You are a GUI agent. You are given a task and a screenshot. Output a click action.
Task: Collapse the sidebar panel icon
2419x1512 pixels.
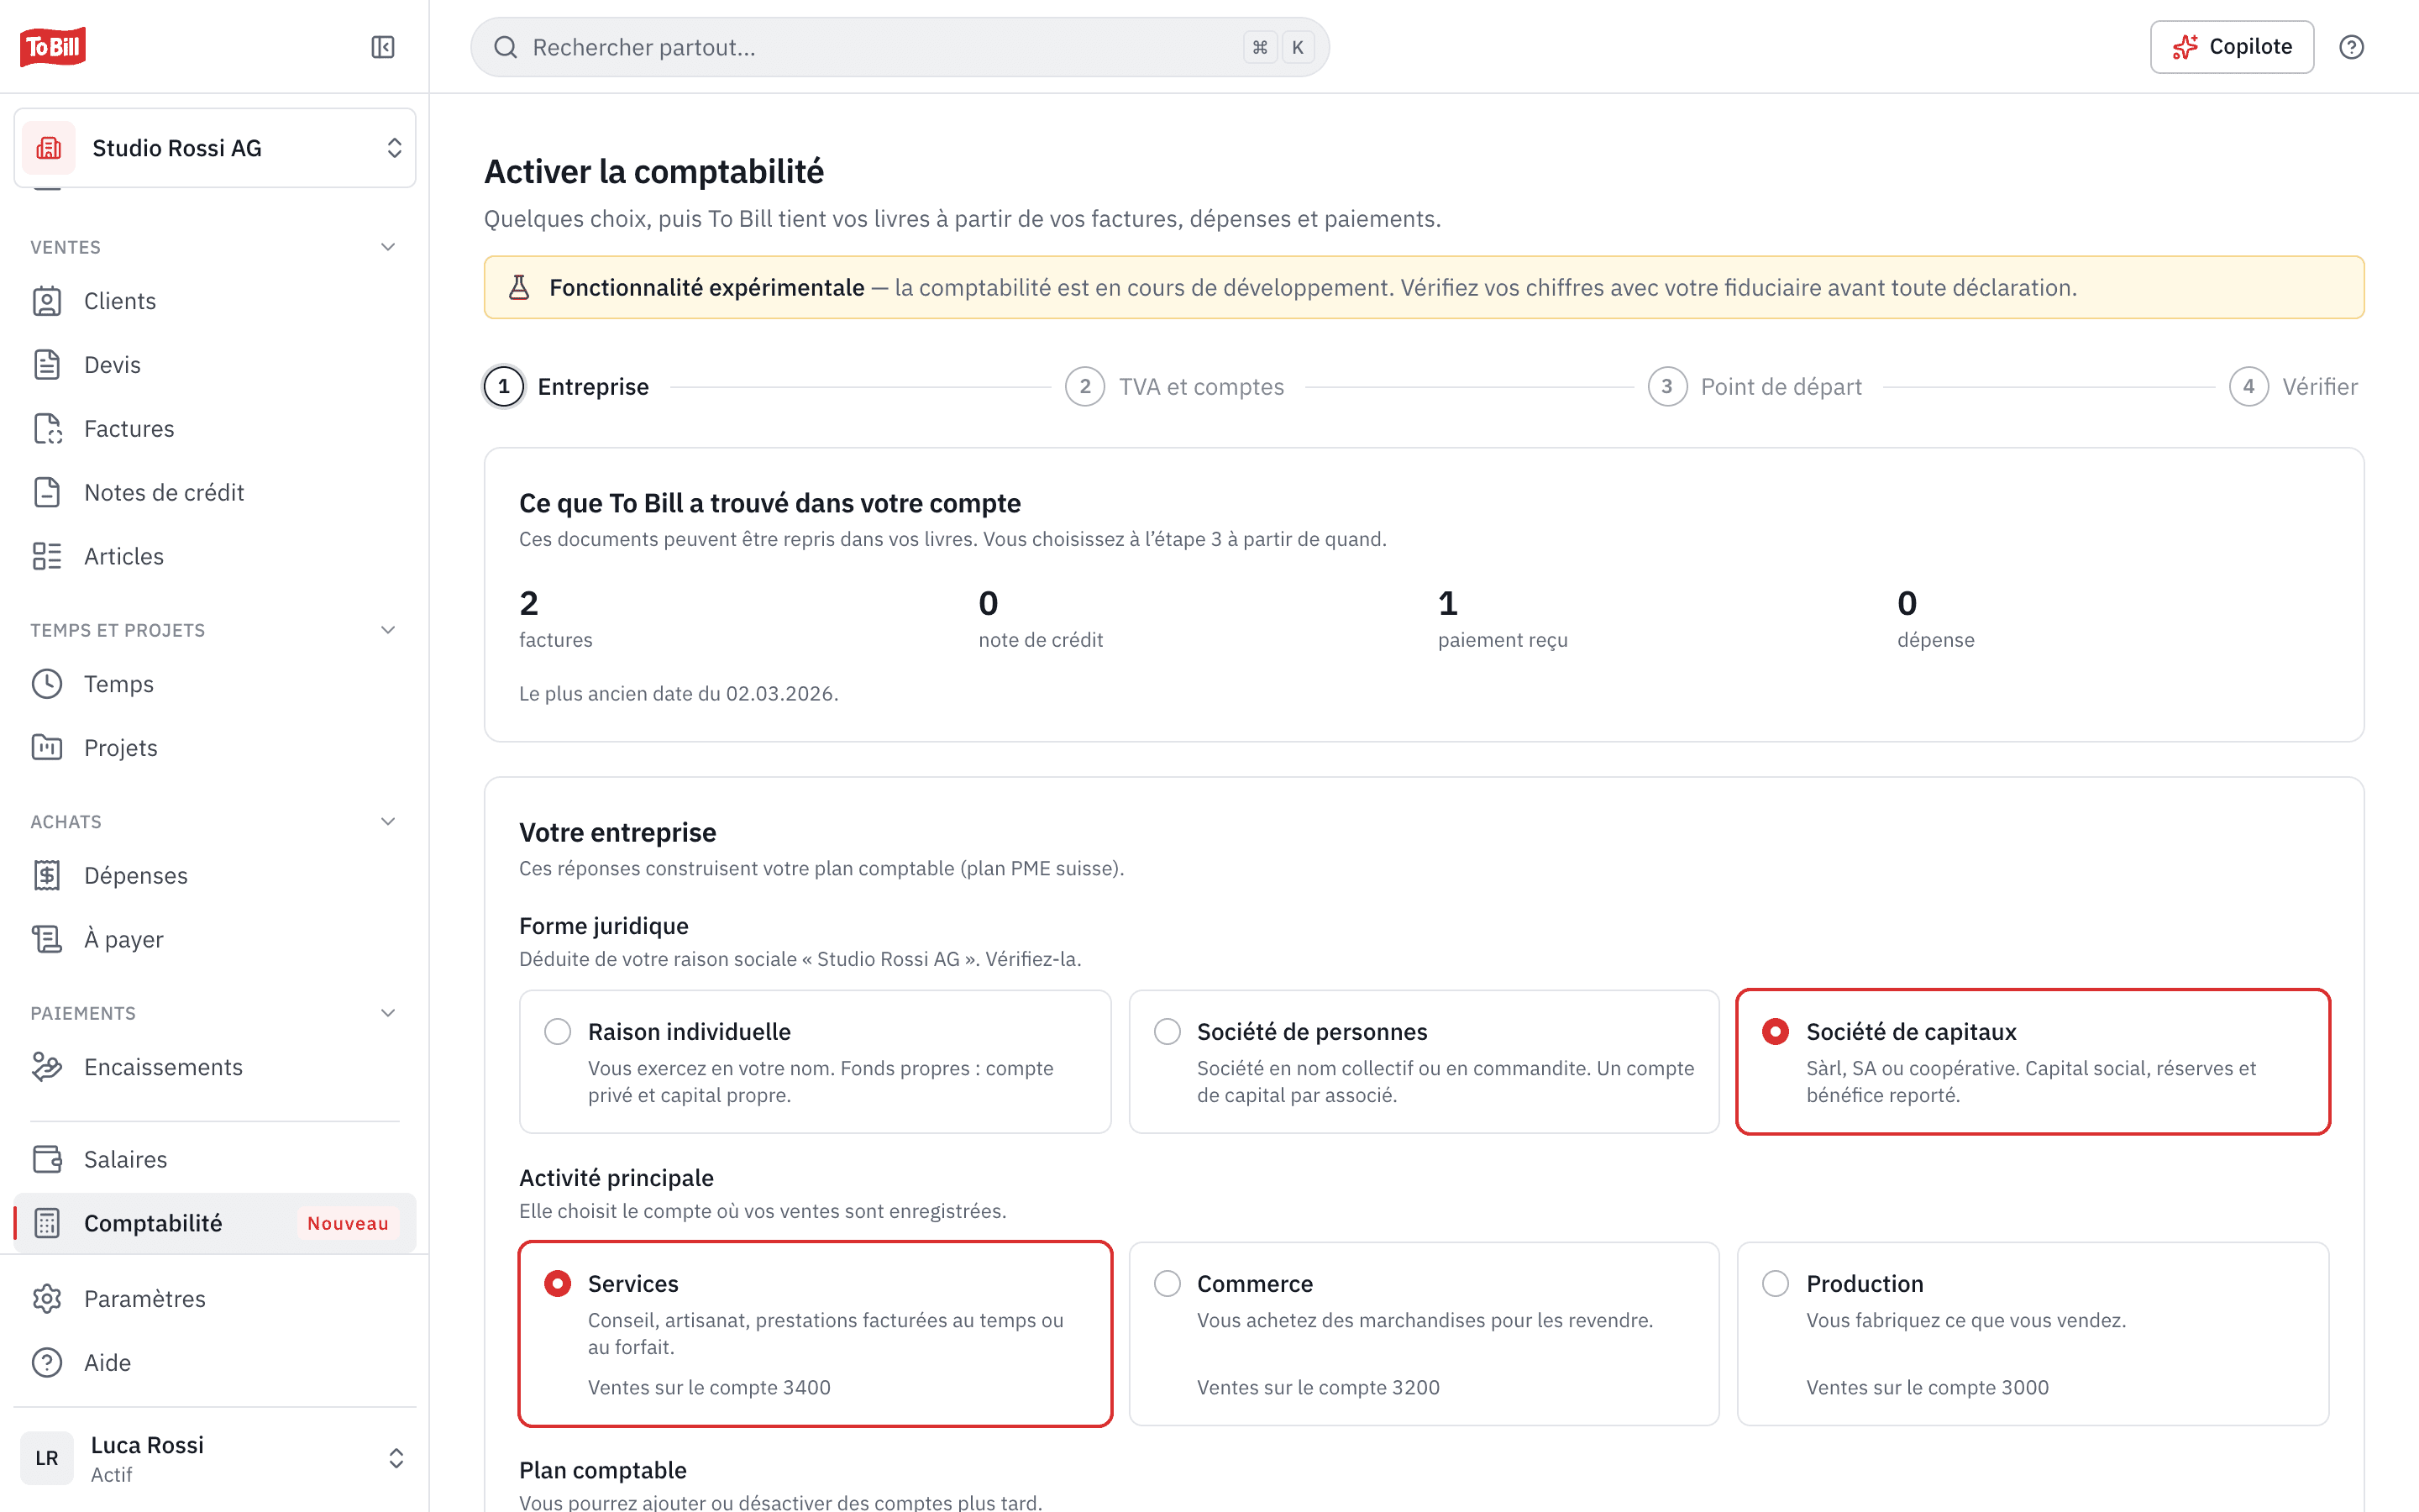pyautogui.click(x=383, y=47)
